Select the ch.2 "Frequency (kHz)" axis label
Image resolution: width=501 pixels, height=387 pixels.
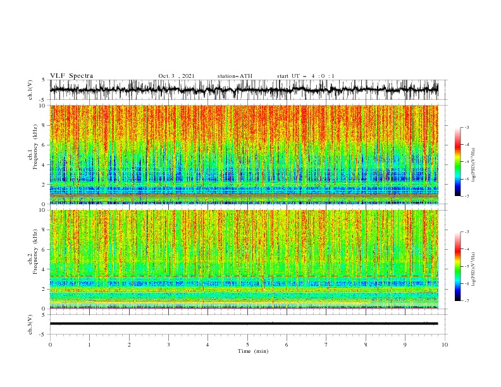35,251
